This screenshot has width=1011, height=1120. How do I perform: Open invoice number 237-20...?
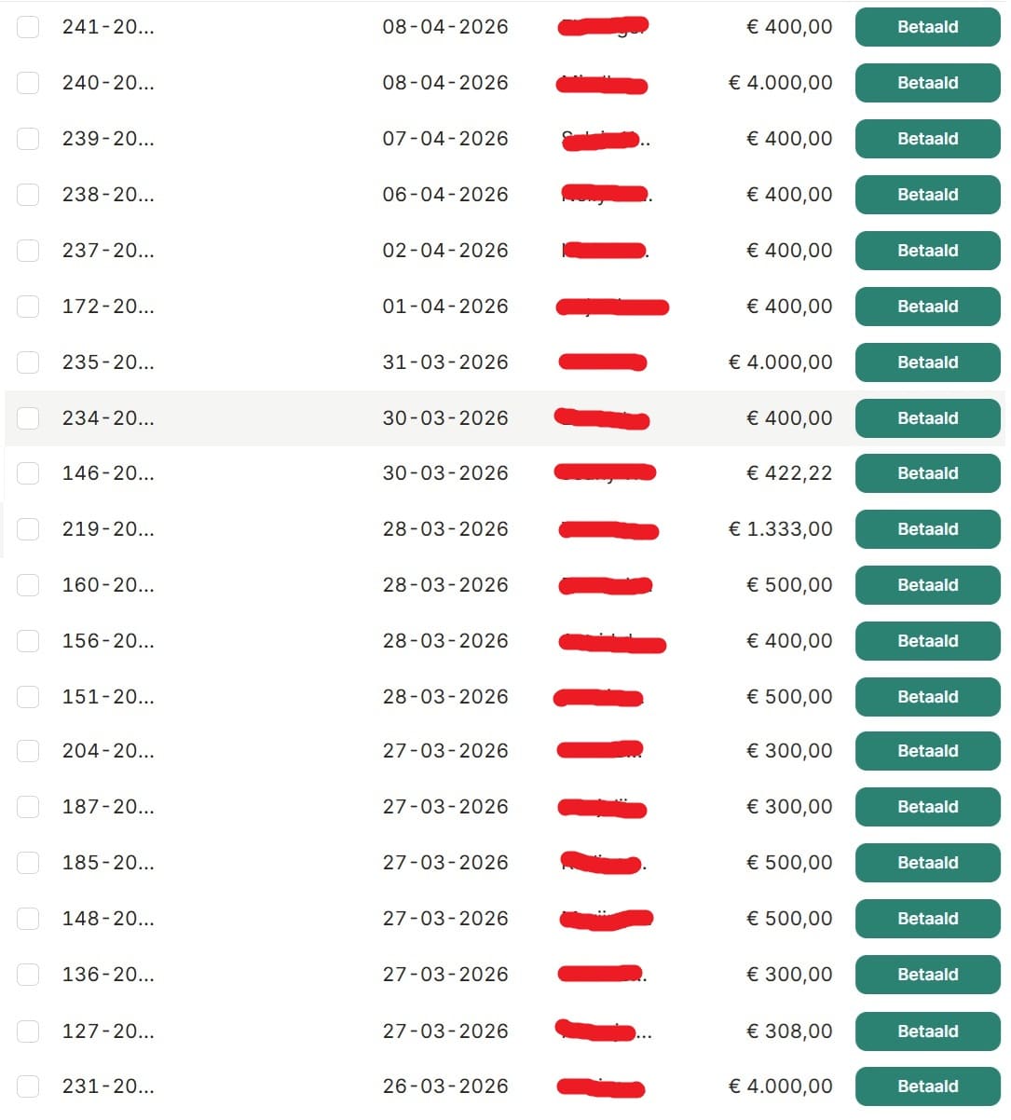[108, 251]
